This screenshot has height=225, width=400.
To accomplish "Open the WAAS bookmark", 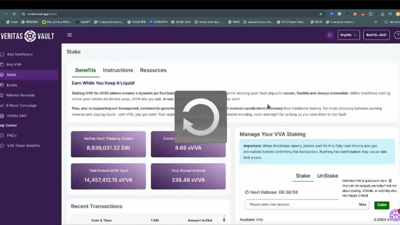I will tap(234, 22).
